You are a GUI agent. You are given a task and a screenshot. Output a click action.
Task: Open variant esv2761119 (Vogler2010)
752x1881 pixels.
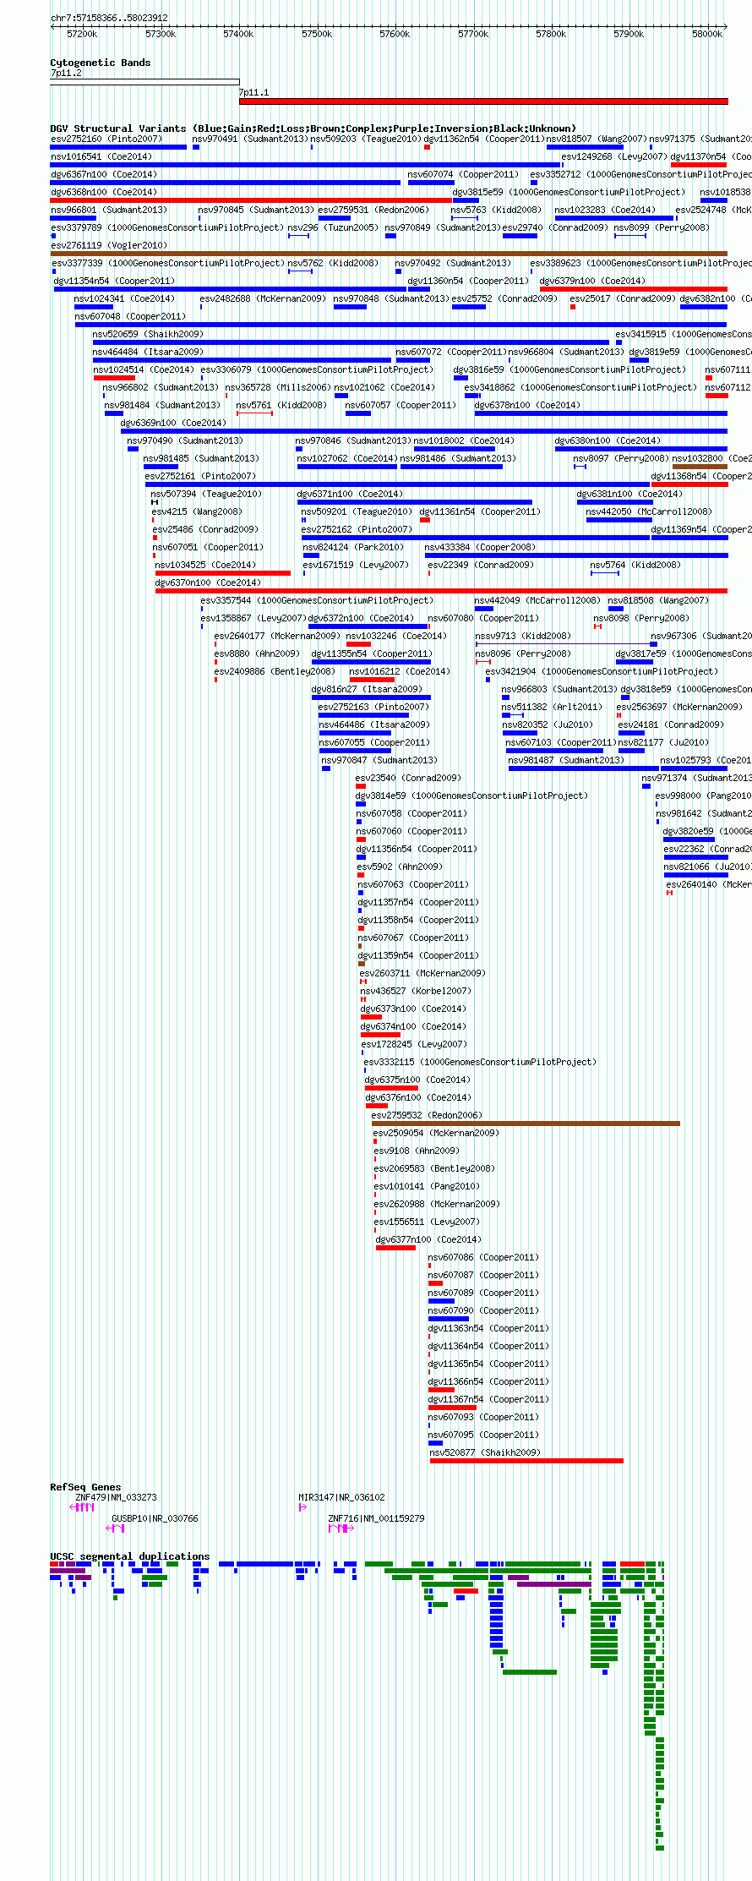point(109,245)
